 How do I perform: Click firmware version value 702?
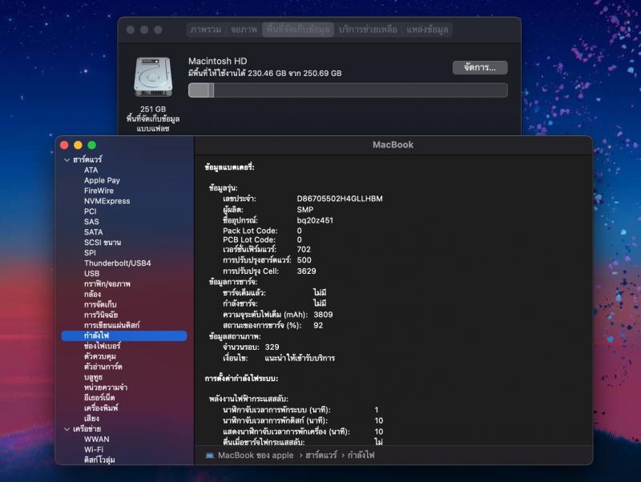click(304, 249)
